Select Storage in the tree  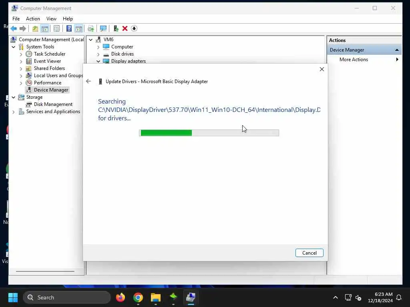pyautogui.click(x=34, y=97)
